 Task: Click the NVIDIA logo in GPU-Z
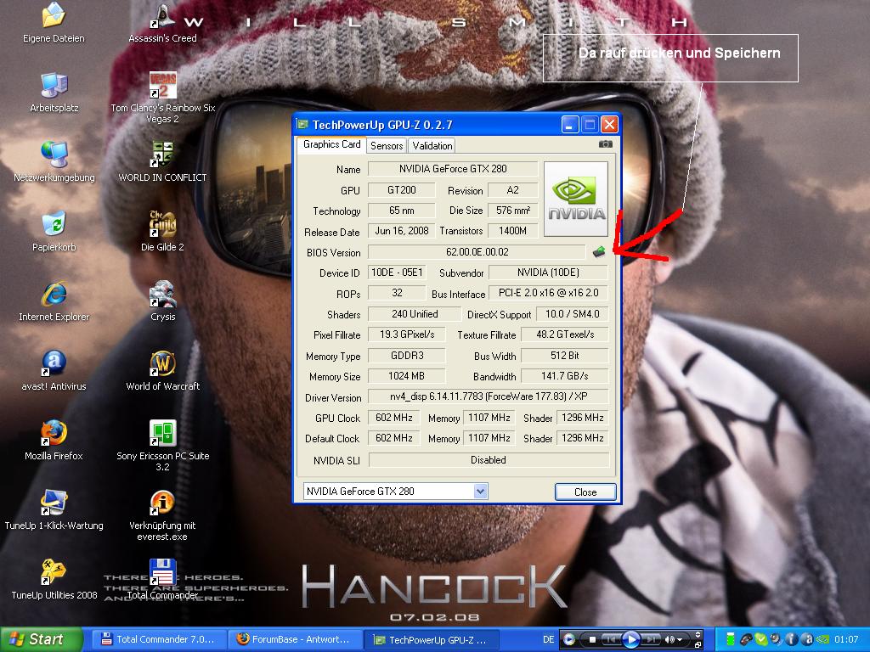click(x=576, y=199)
